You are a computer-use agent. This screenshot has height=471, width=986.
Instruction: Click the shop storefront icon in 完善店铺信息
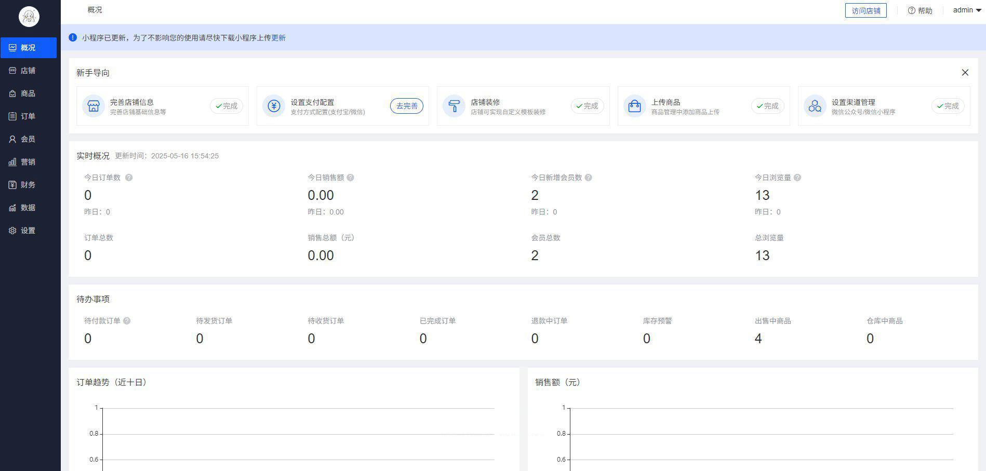94,106
